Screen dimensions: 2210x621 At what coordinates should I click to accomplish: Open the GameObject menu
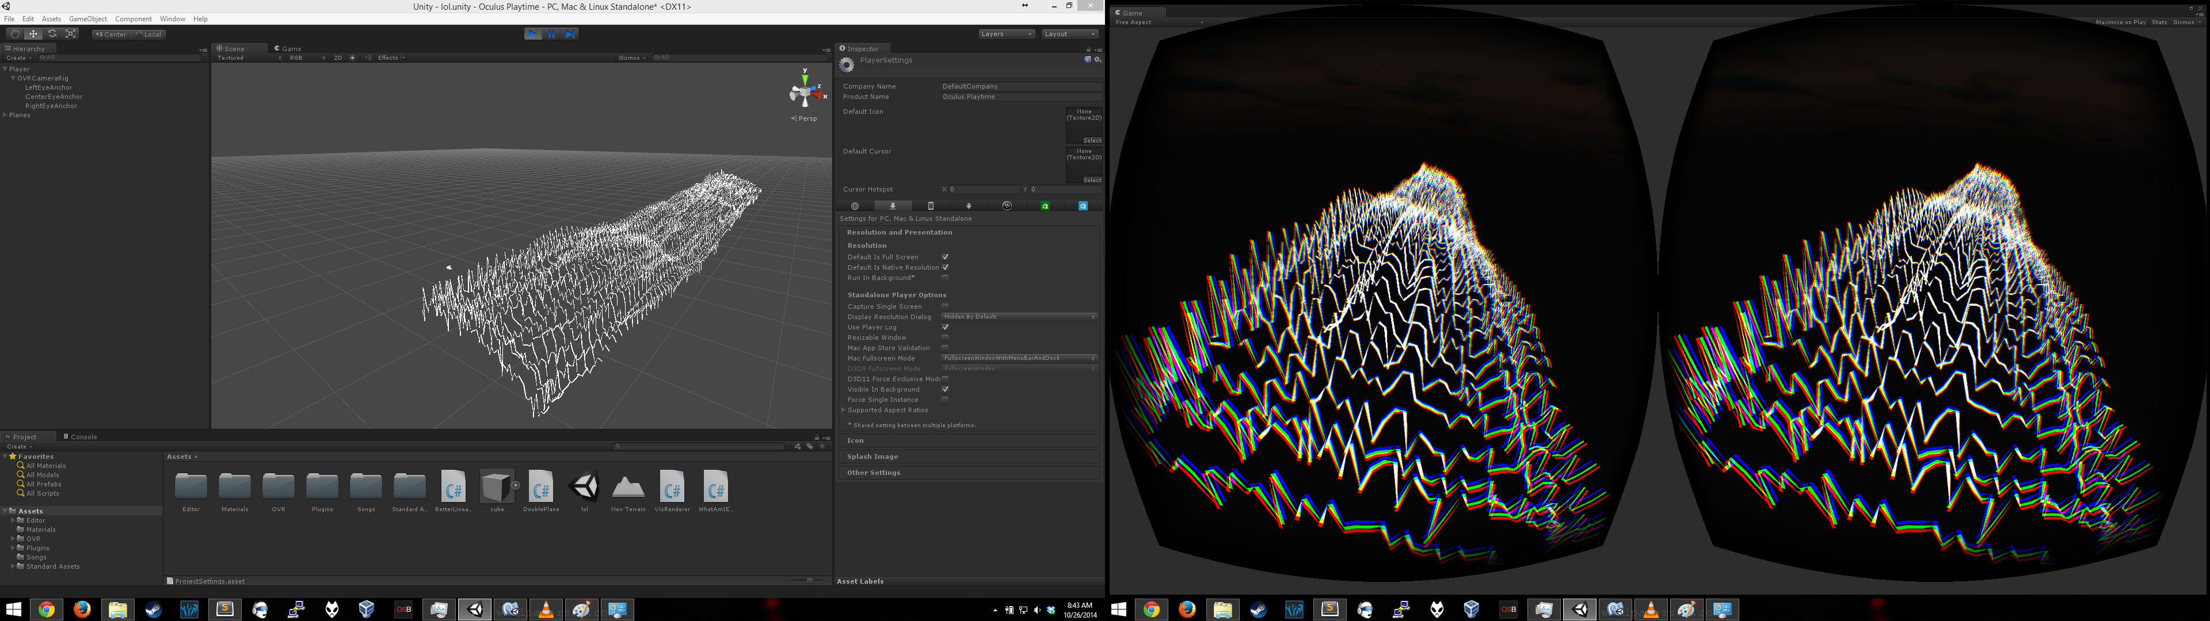click(87, 19)
